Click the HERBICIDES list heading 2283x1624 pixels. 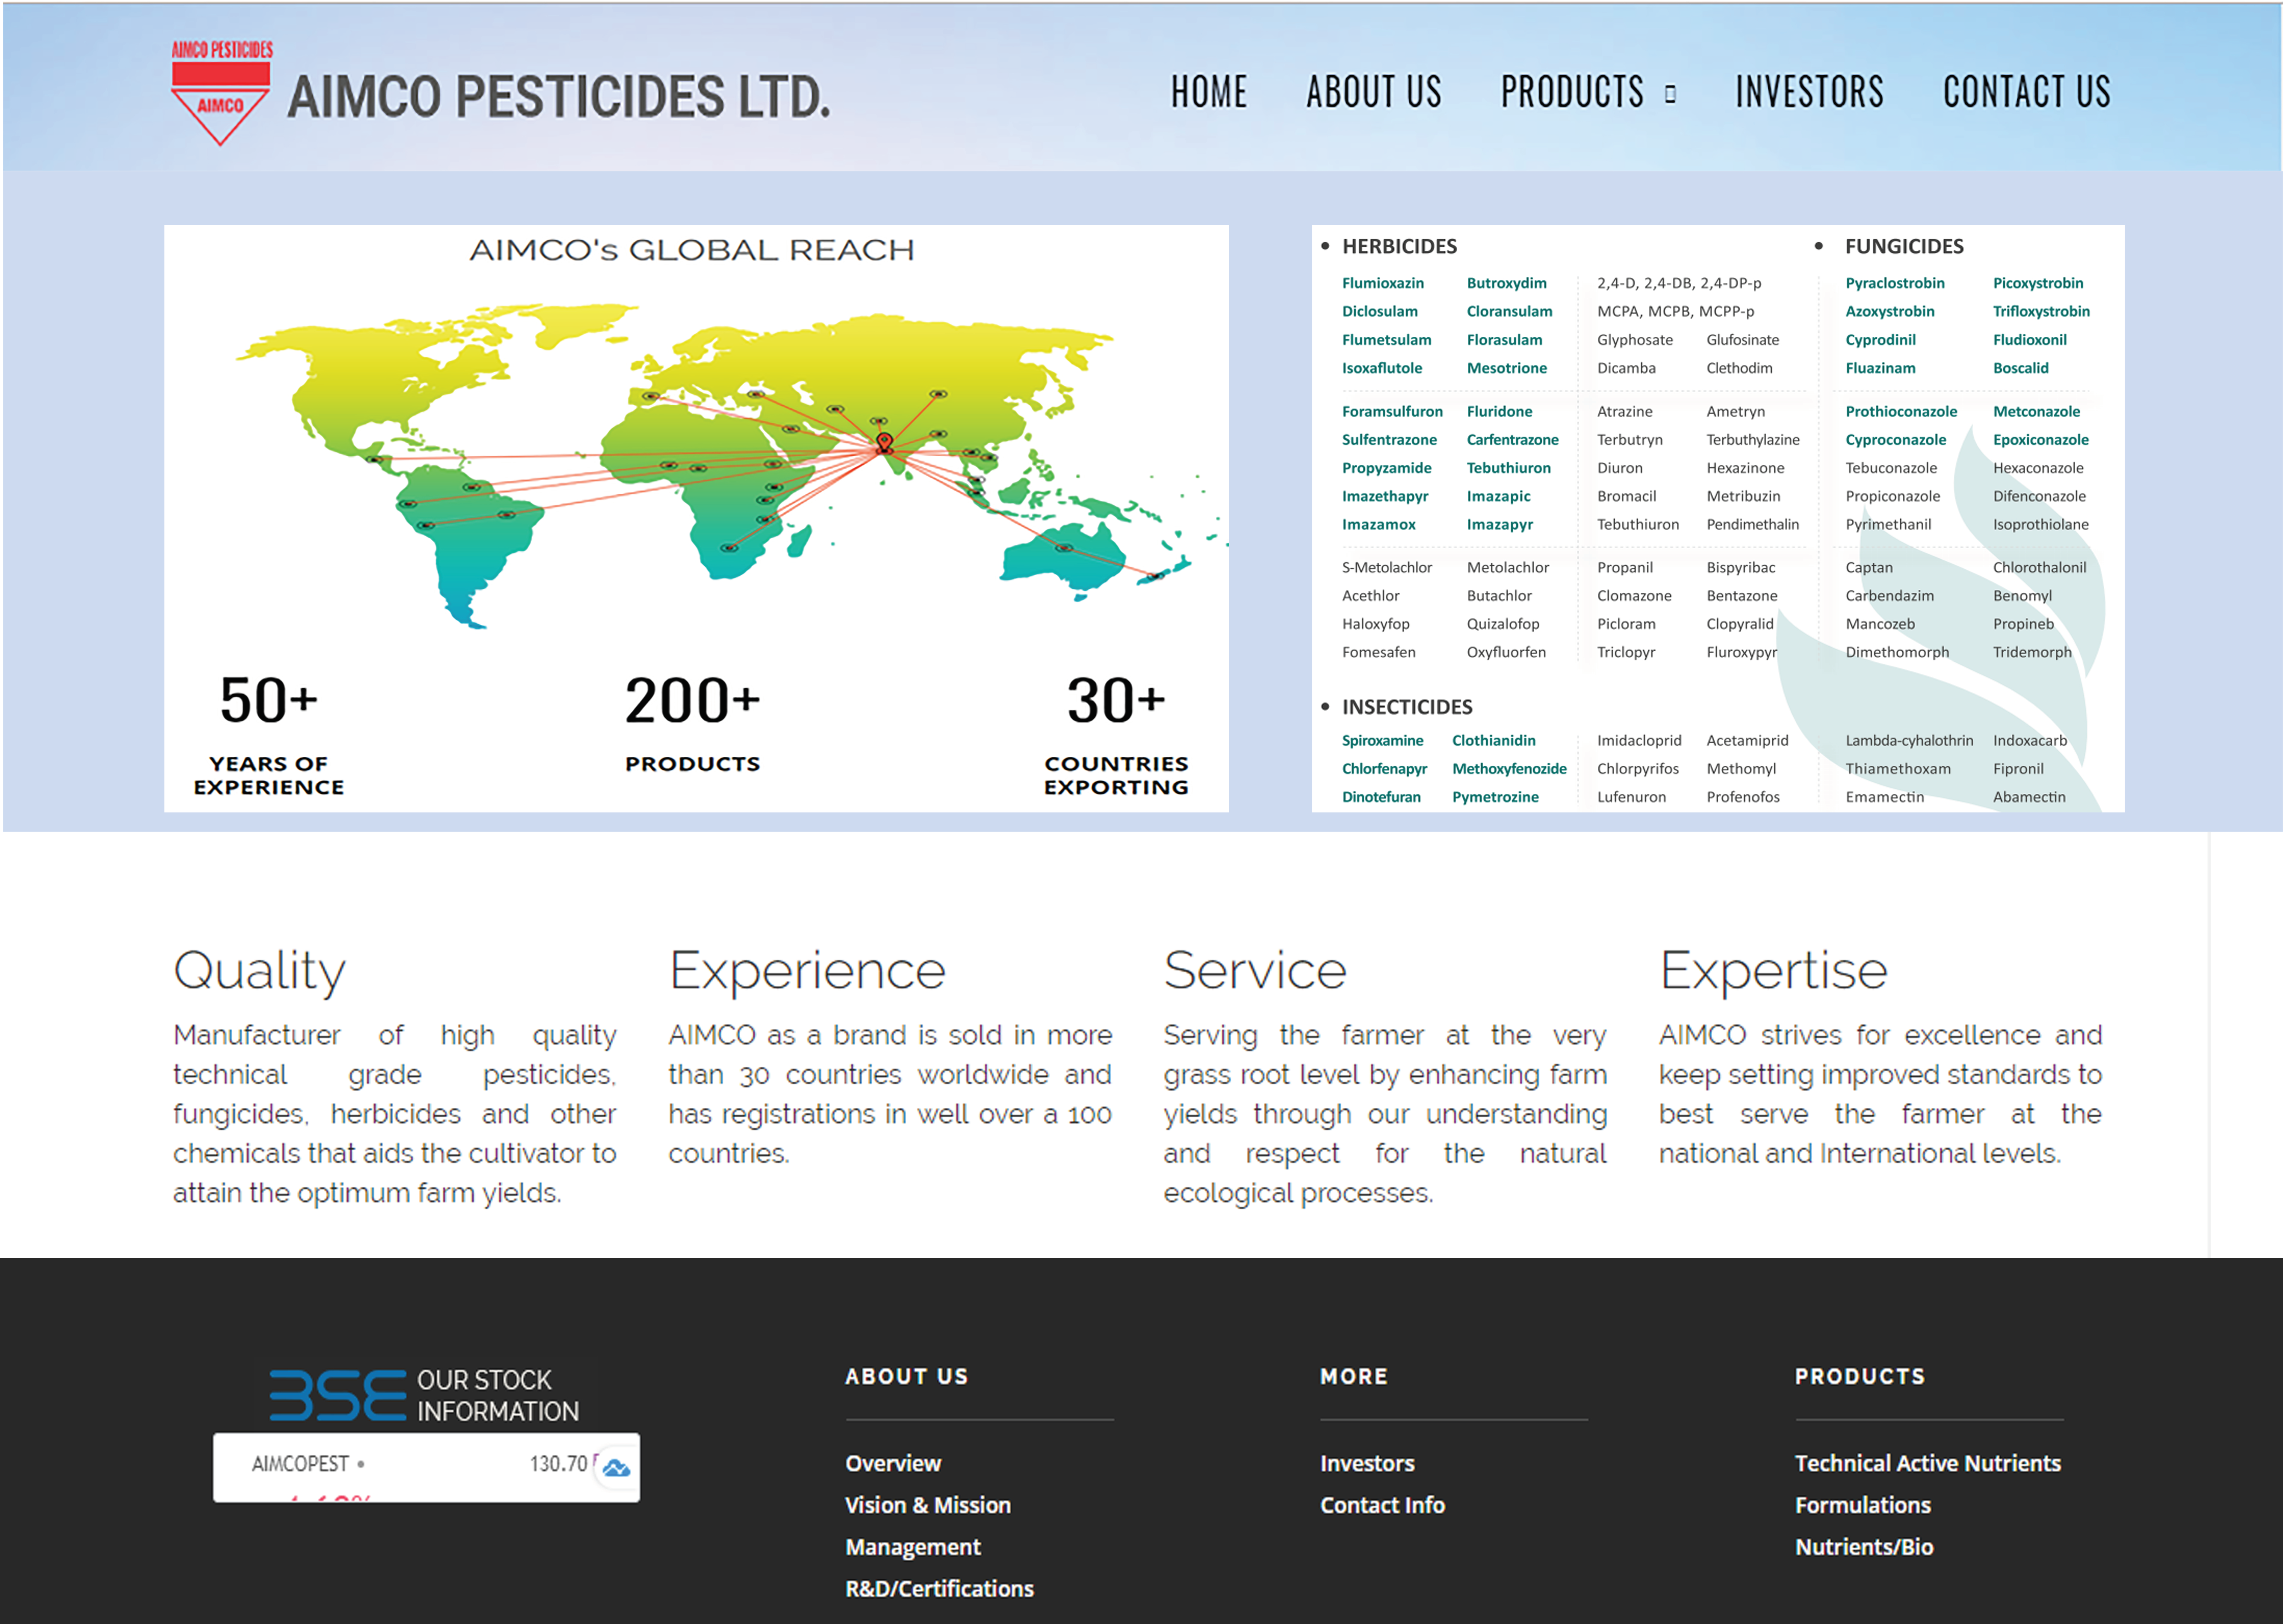point(1399,246)
